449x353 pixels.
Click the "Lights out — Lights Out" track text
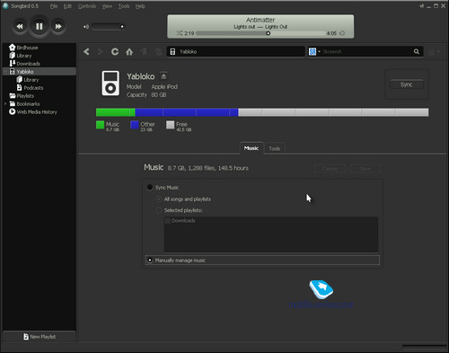[x=260, y=27]
